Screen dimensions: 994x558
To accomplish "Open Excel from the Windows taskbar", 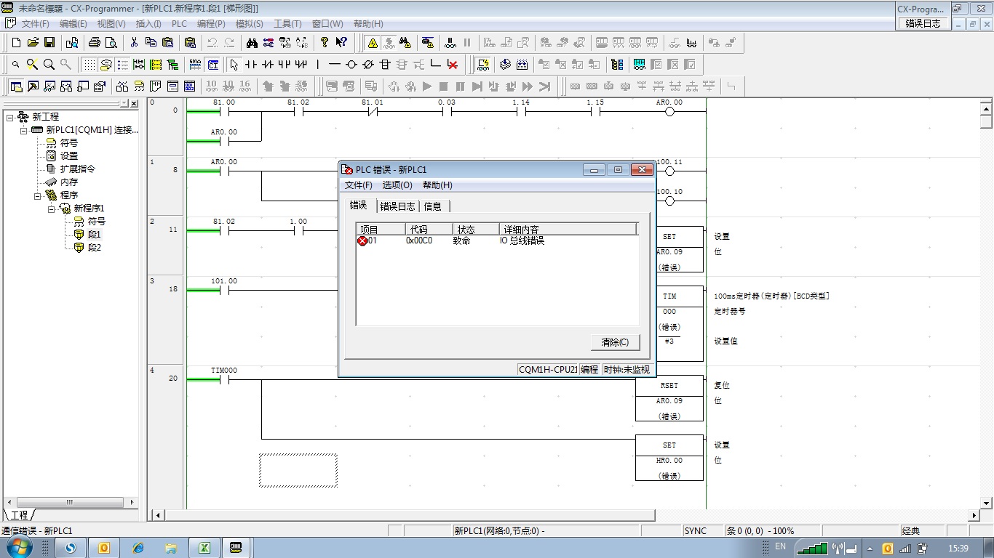I will [204, 548].
